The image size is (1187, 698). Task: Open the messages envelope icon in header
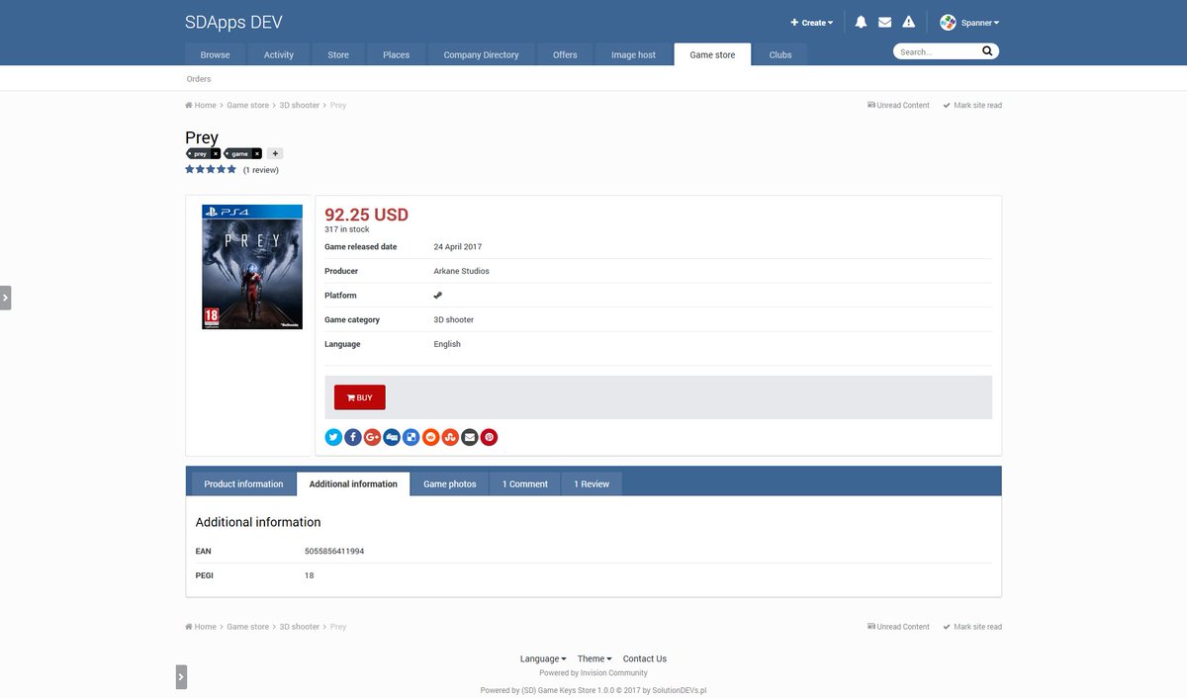[884, 22]
